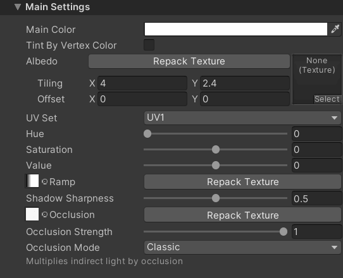
Task: Click the Offset label
Action: 51,99
